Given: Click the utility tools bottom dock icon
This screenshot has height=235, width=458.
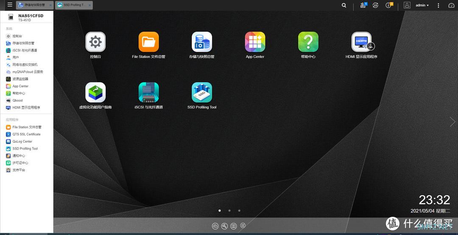Looking at the screenshot, I should [224, 226].
